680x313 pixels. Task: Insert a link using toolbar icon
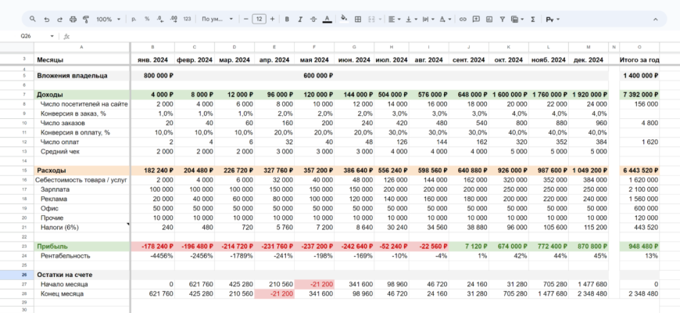point(463,19)
